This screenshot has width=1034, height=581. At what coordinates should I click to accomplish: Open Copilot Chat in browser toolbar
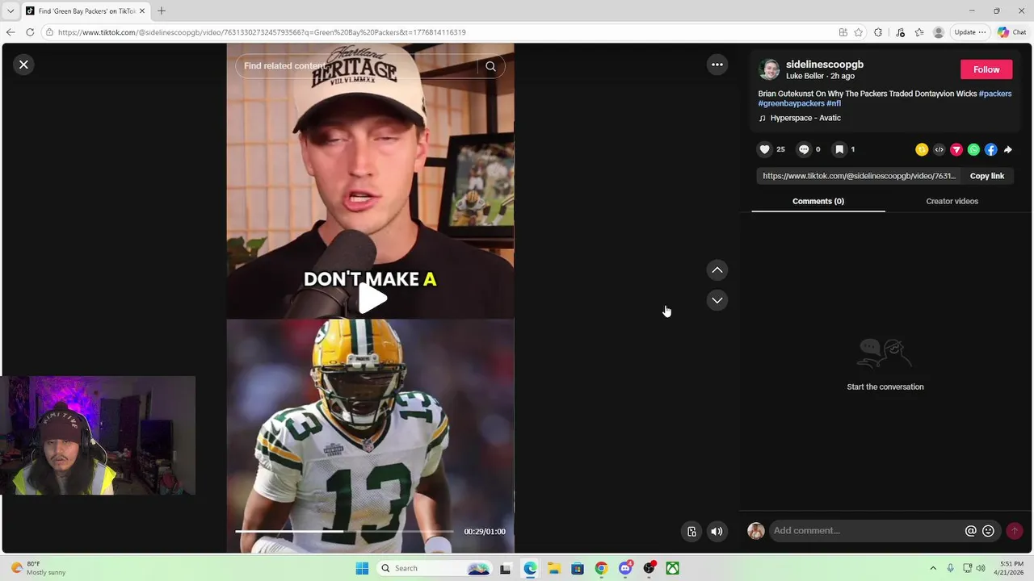pos(1011,32)
